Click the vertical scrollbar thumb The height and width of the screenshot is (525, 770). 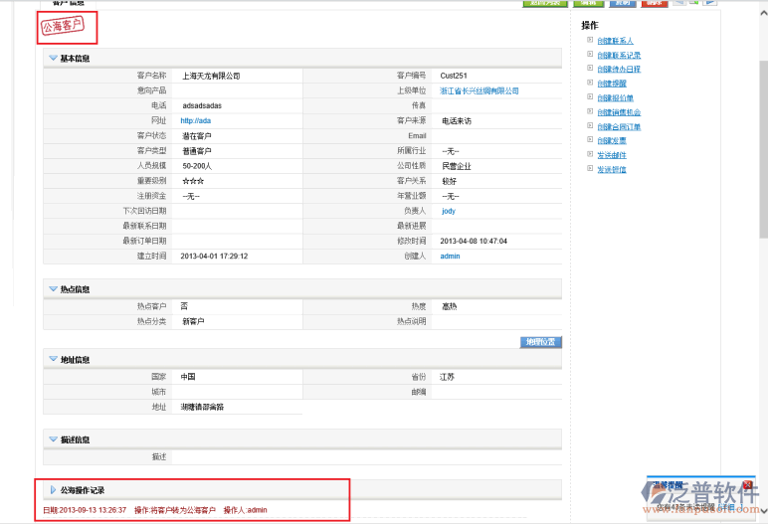[x=764, y=147]
